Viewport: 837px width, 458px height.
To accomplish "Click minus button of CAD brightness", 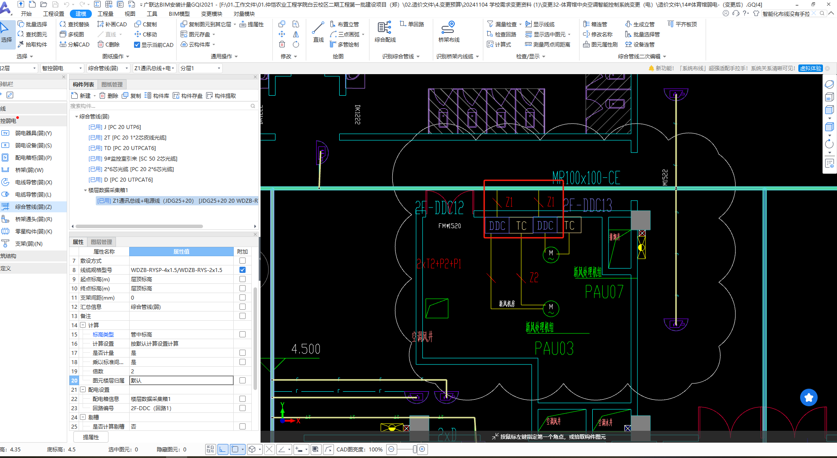I will pyautogui.click(x=391, y=449).
